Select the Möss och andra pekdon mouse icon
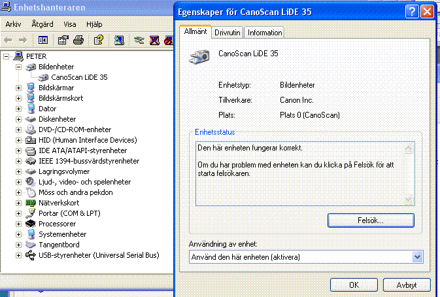This screenshot has width=440, height=297. tap(31, 192)
